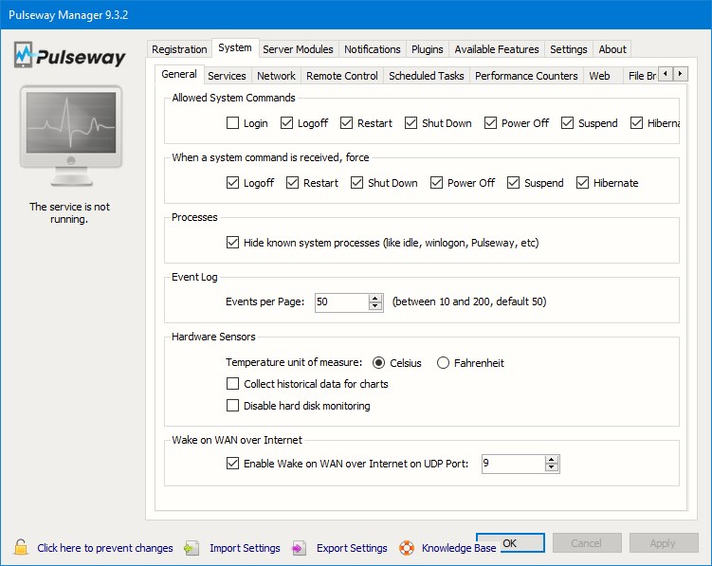
Task: Click the Pulseway logo
Action: [70, 56]
